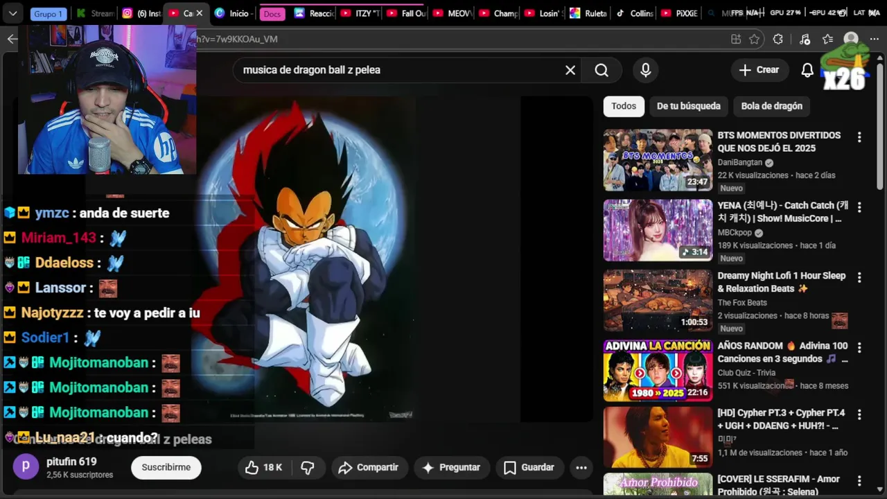
Task: Open YENA Catch Catch video thumbnail
Action: click(x=658, y=230)
